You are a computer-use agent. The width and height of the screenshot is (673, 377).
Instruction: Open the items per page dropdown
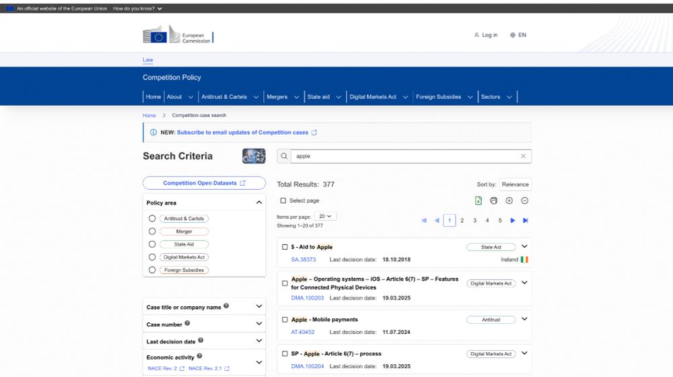pyautogui.click(x=325, y=216)
